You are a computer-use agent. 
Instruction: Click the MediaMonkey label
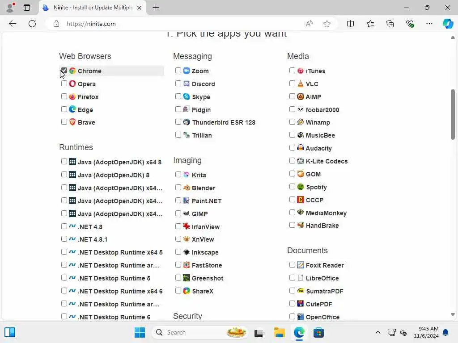(326, 213)
